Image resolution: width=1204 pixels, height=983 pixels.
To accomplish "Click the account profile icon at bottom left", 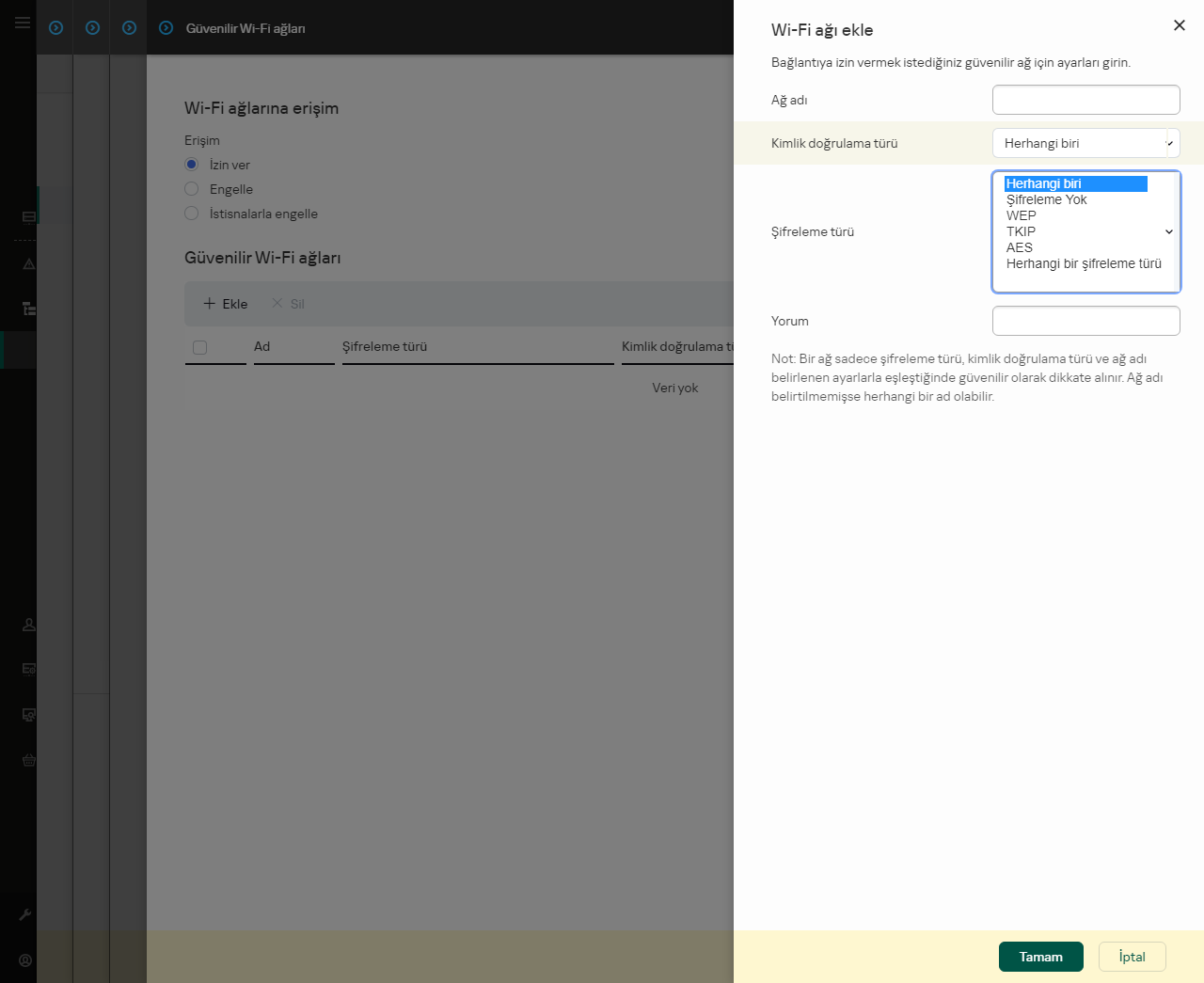I will (24, 960).
